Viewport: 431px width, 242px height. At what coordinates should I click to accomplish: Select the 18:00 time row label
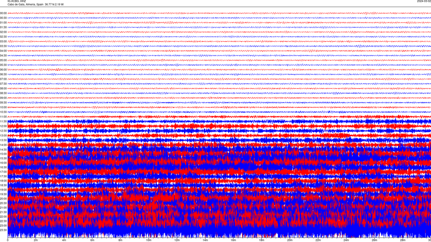pos(3,181)
